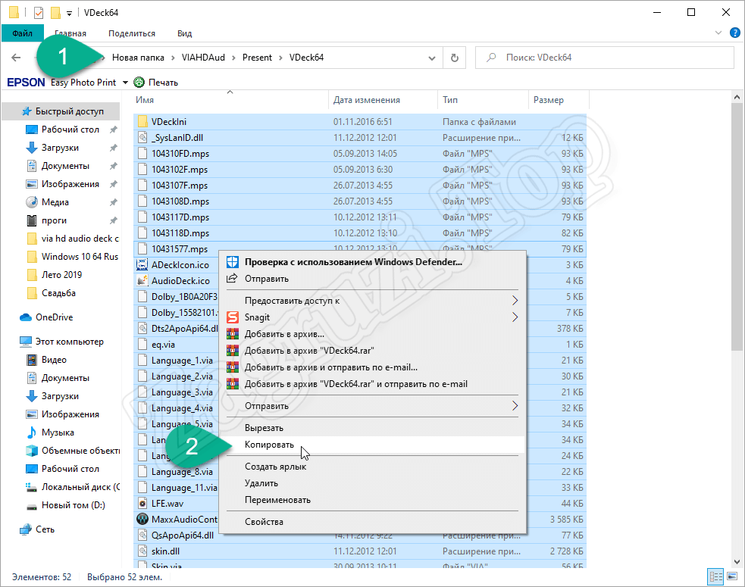Click the Печать button in toolbar
The width and height of the screenshot is (745, 587).
pyautogui.click(x=156, y=83)
